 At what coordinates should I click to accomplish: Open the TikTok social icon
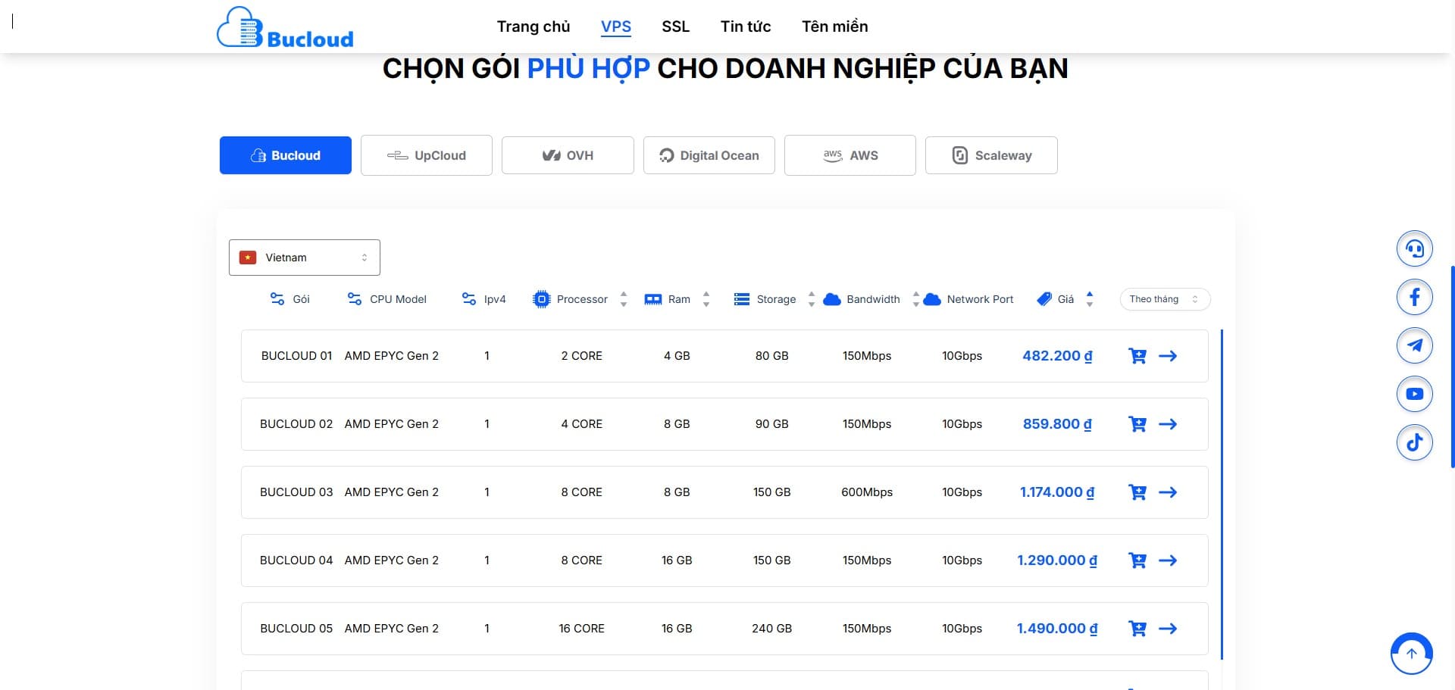coord(1414,442)
